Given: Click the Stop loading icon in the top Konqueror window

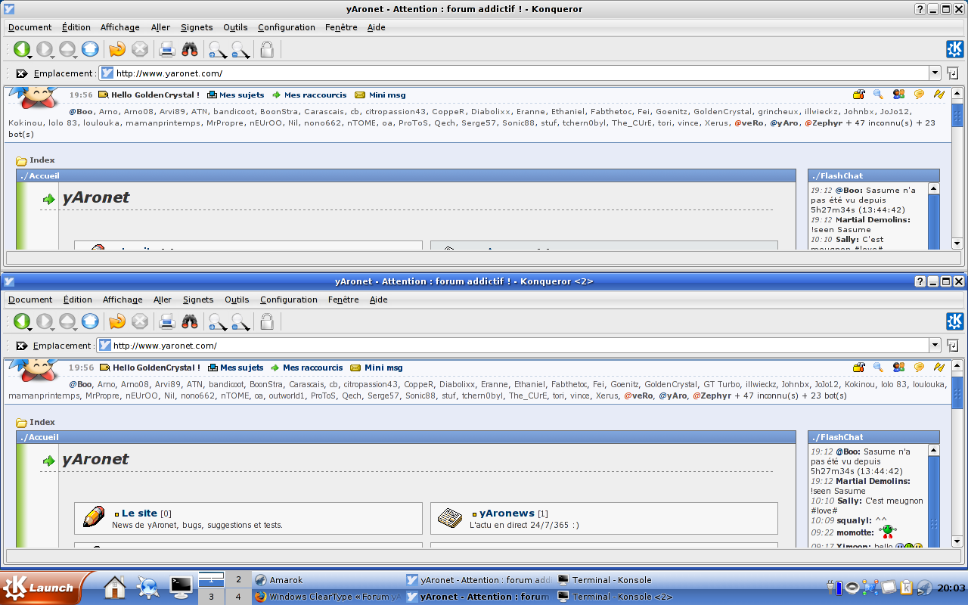Looking at the screenshot, I should (140, 49).
